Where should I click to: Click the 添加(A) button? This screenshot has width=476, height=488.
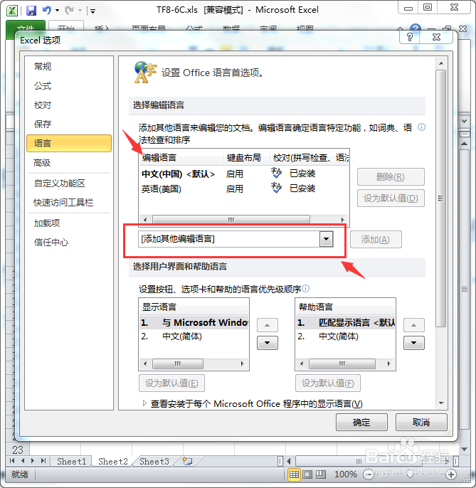[x=376, y=239]
